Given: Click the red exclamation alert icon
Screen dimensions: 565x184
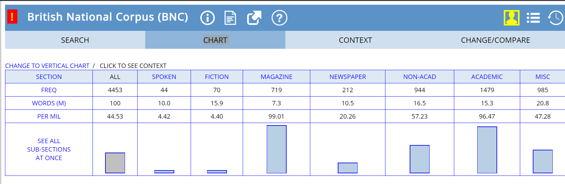Looking at the screenshot, I should point(12,17).
